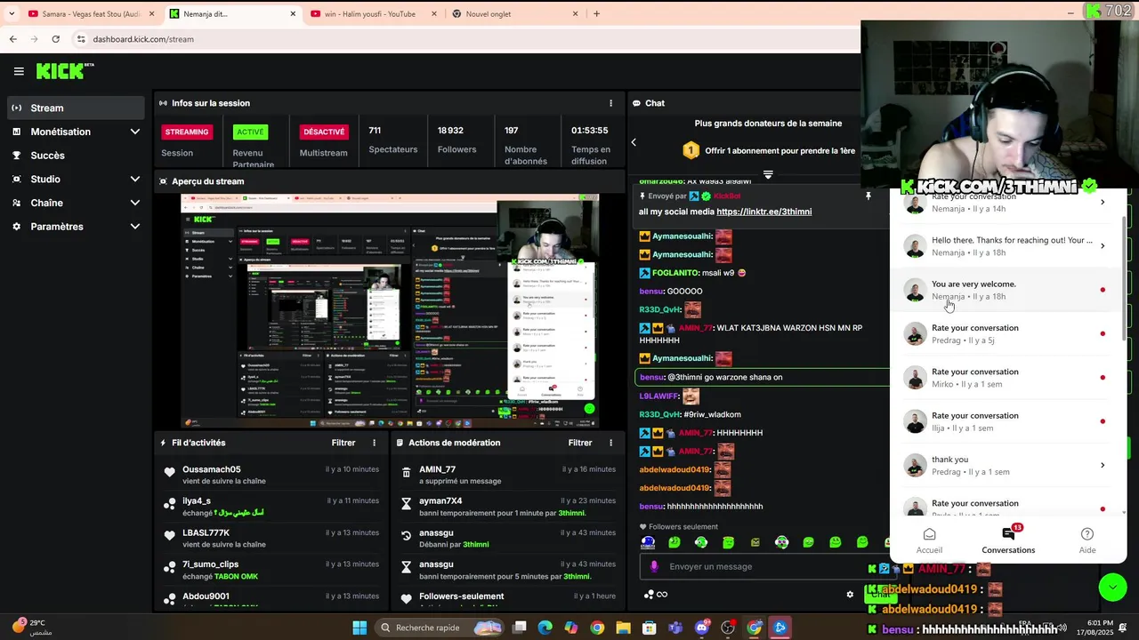The height and width of the screenshot is (640, 1139).
Task: Click the DÉSACTIVÉ multistream badge
Action: point(324,132)
